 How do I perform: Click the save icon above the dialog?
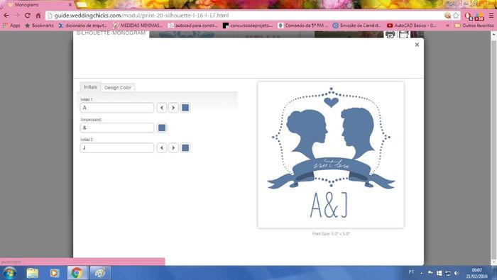[x=404, y=34]
